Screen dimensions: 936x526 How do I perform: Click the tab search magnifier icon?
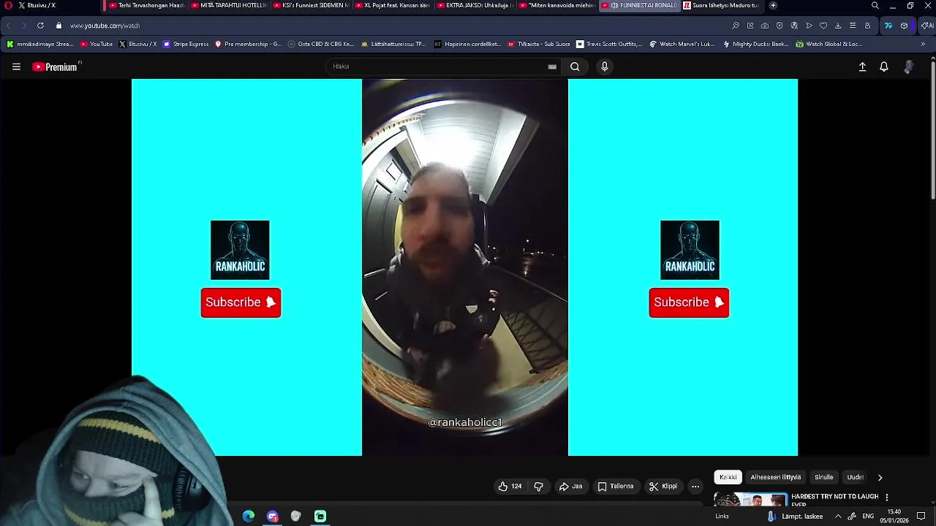875,5
